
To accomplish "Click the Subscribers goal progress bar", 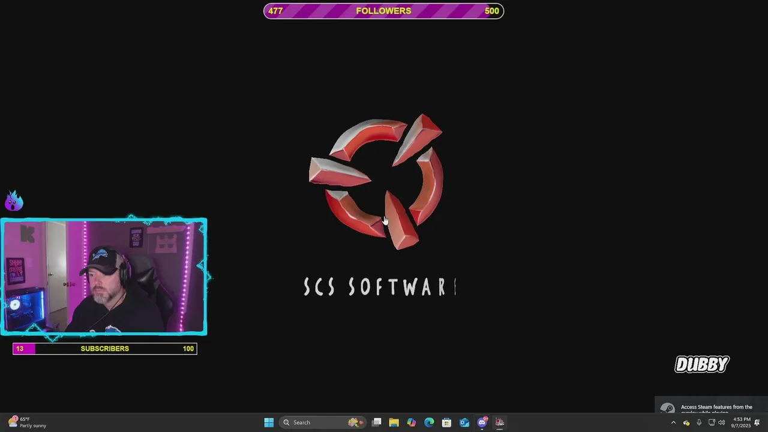I will click(x=105, y=349).
